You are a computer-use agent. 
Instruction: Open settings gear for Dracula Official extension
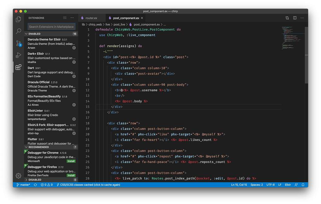click(74, 90)
